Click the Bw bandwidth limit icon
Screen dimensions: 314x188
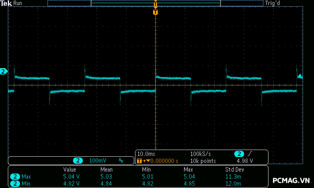(x=121, y=161)
